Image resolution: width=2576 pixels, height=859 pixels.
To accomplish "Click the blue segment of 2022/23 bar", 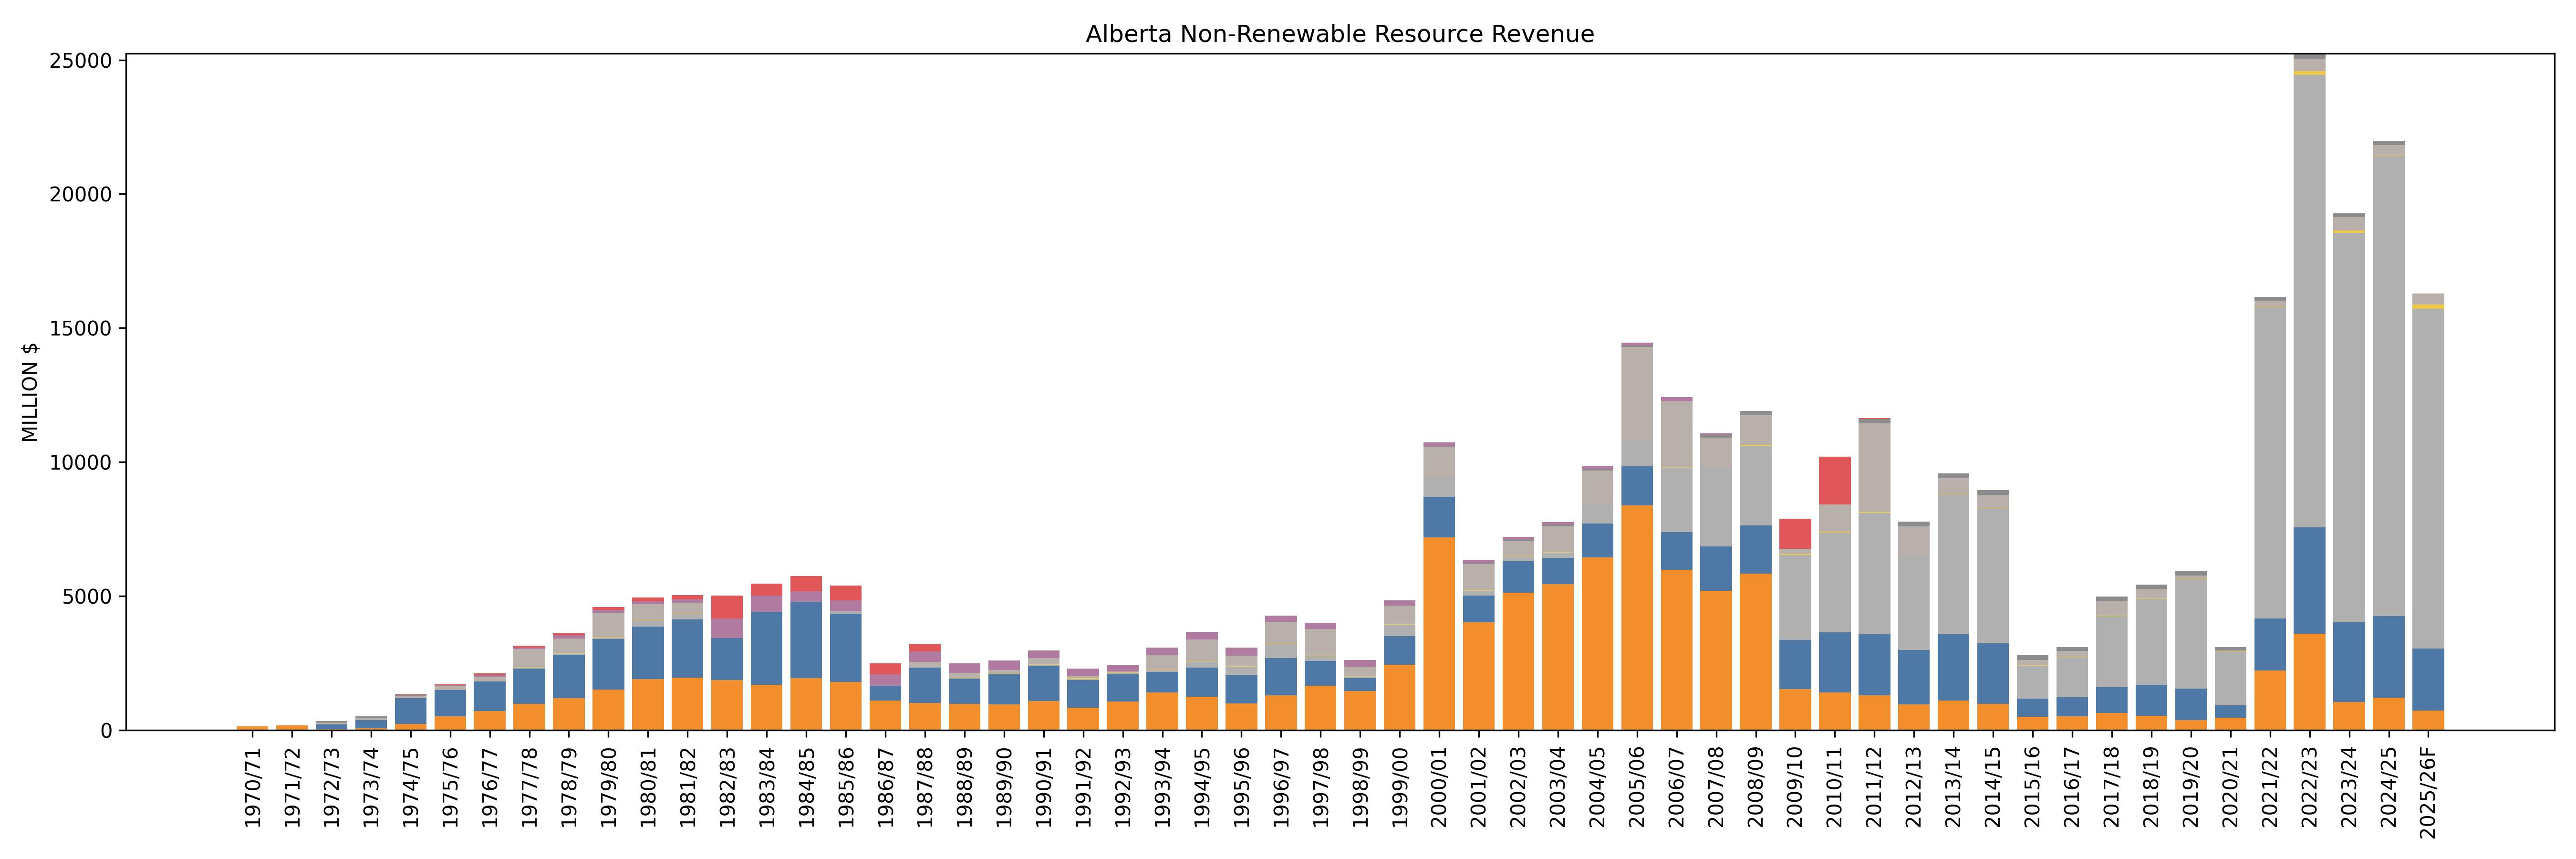I will tap(2309, 580).
